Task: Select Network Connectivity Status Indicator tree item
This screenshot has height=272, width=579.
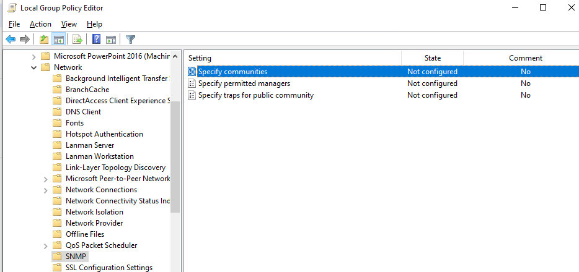Action: 117,200
